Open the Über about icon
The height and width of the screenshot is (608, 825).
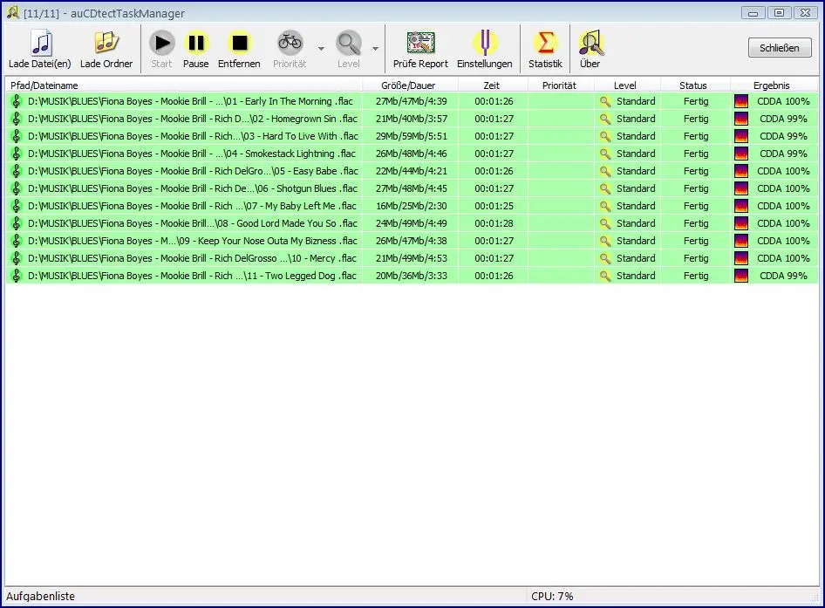tap(591, 43)
